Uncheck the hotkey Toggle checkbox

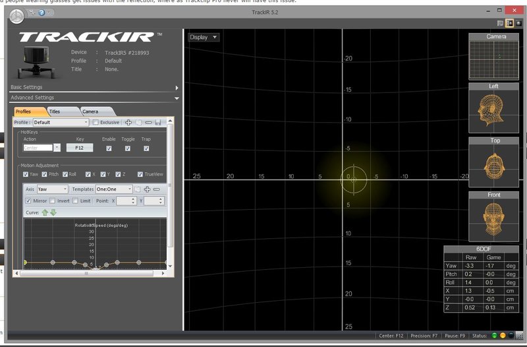click(x=128, y=148)
